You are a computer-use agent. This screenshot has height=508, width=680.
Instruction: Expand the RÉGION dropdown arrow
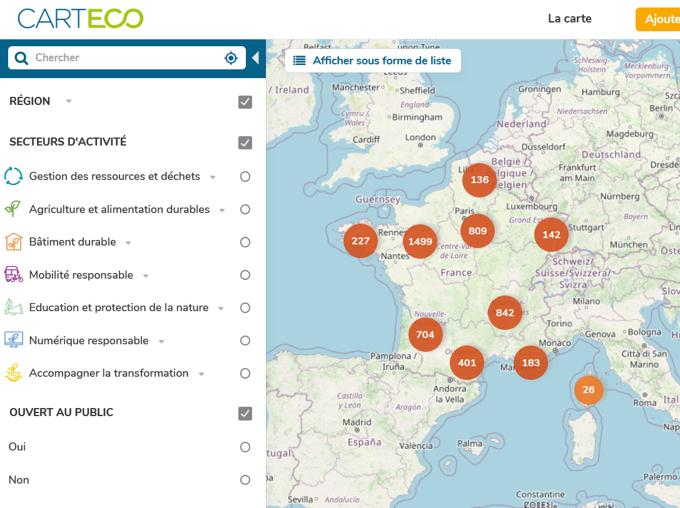pos(69,101)
